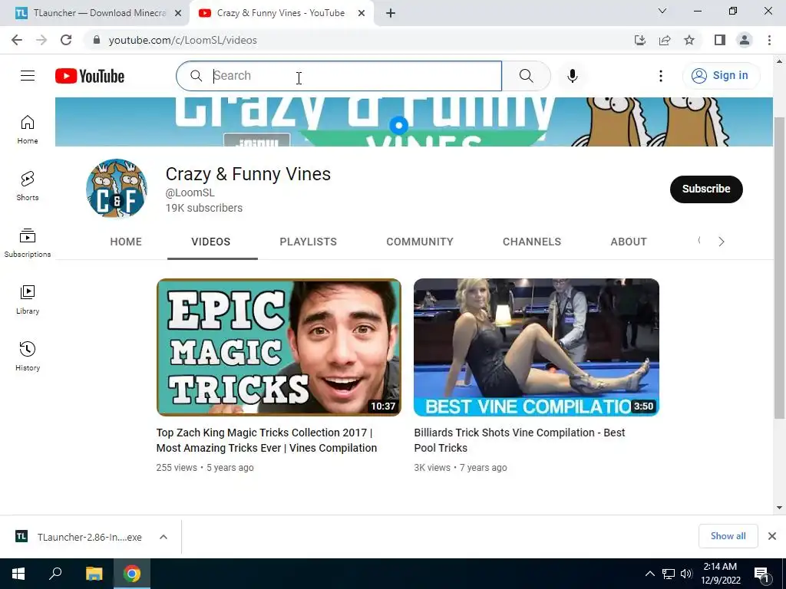Open Billiards Trick Shots Vine Compilation title
The image size is (786, 589).
[520, 440]
